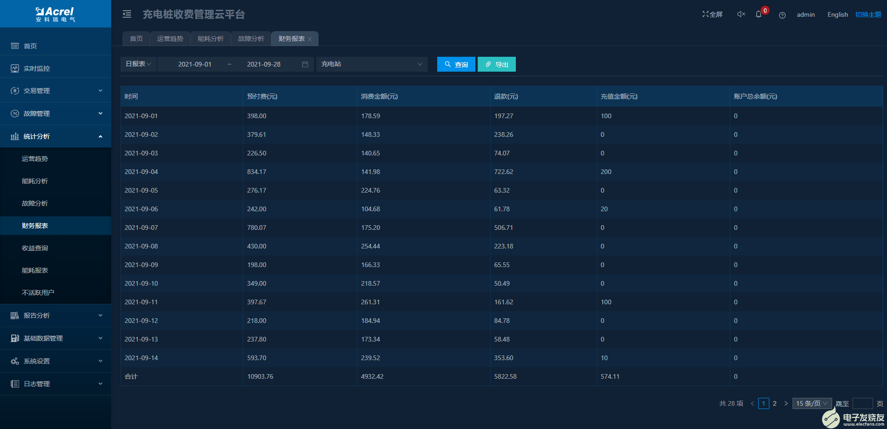Viewport: 887px width, 429px height.
Task: Switch to the 能耗分析 tab
Action: coord(211,39)
